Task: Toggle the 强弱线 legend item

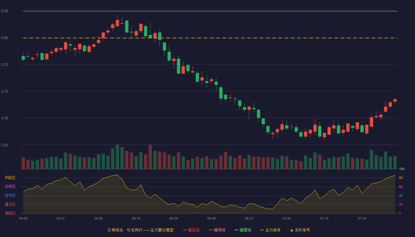Action: click(217, 230)
